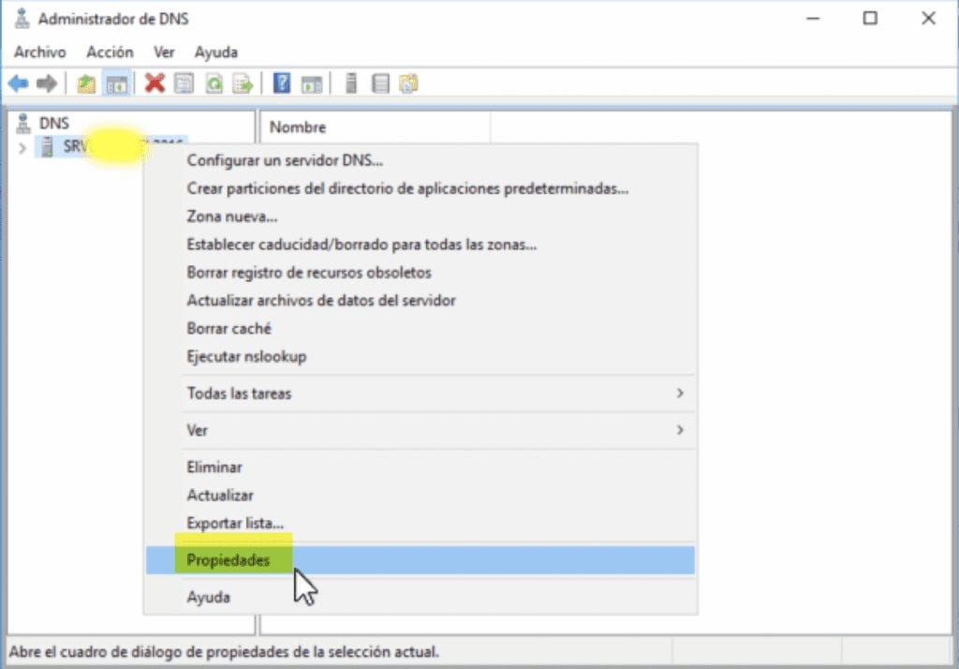Click the up one level folder icon
This screenshot has width=959, height=669.
83,83
